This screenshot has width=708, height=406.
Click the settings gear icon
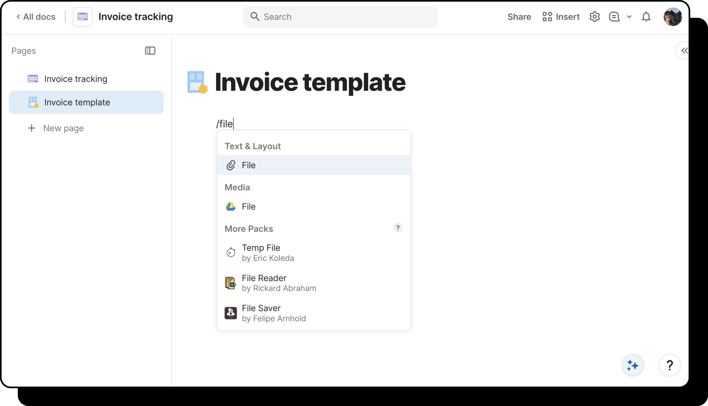pyautogui.click(x=594, y=17)
